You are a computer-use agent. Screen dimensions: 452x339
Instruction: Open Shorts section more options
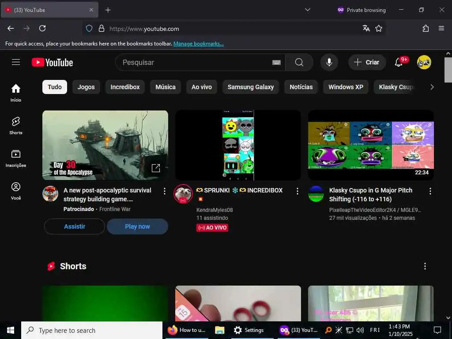pos(425,266)
